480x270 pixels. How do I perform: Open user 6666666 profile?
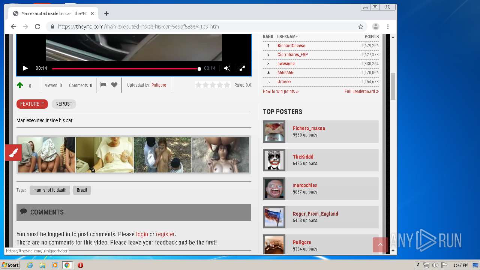click(x=285, y=73)
